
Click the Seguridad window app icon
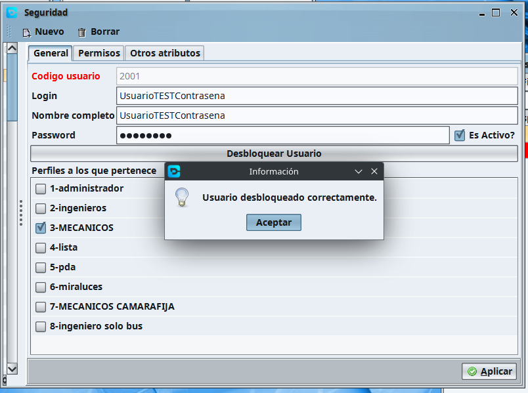12,12
